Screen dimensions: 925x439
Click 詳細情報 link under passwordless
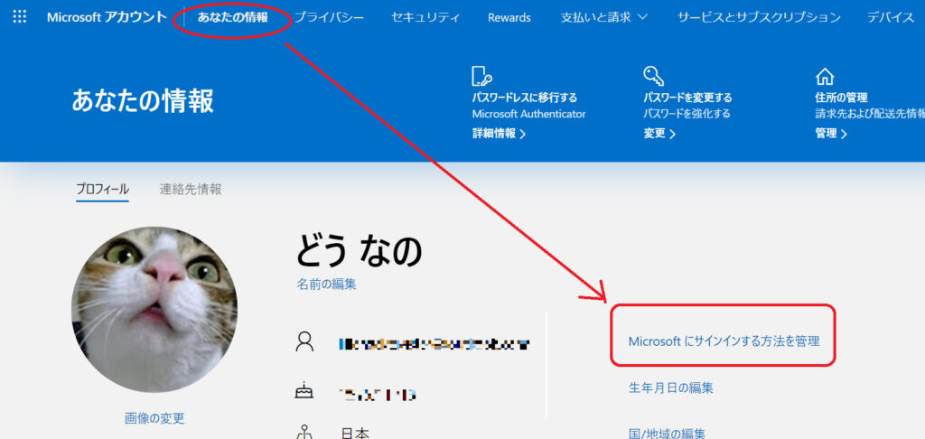pos(499,134)
